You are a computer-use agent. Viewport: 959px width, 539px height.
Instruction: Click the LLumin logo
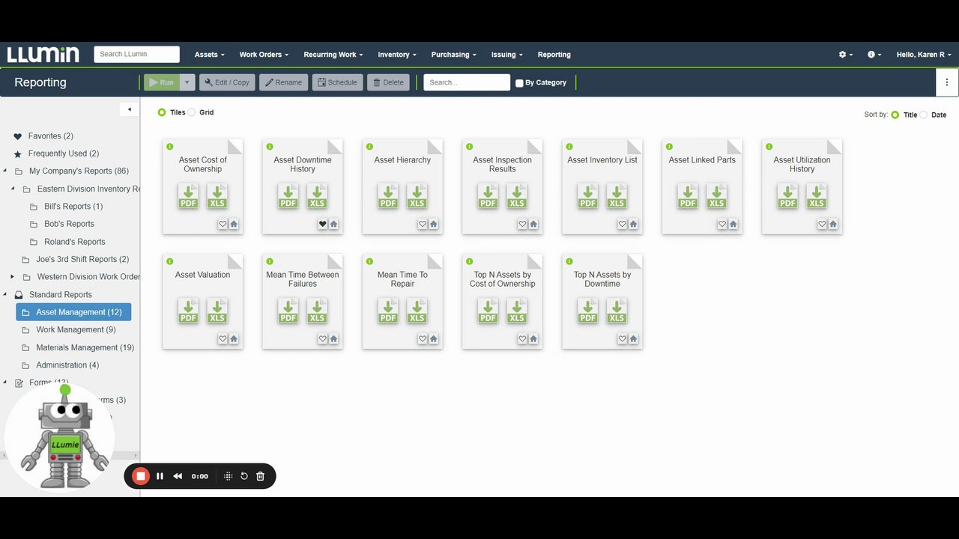(x=43, y=54)
